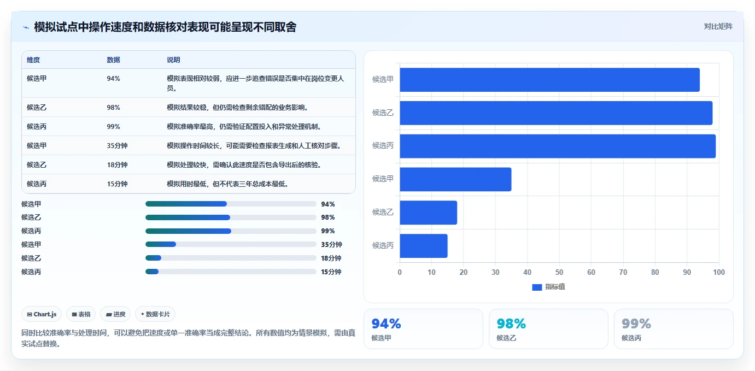Image resolution: width=755 pixels, height=371 pixels.
Task: Click the description starting 模拟用时最低
Action: coord(227,184)
